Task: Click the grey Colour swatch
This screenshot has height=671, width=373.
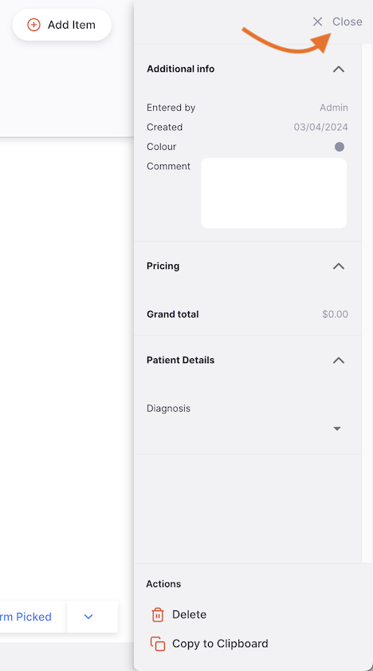Action: coord(340,148)
